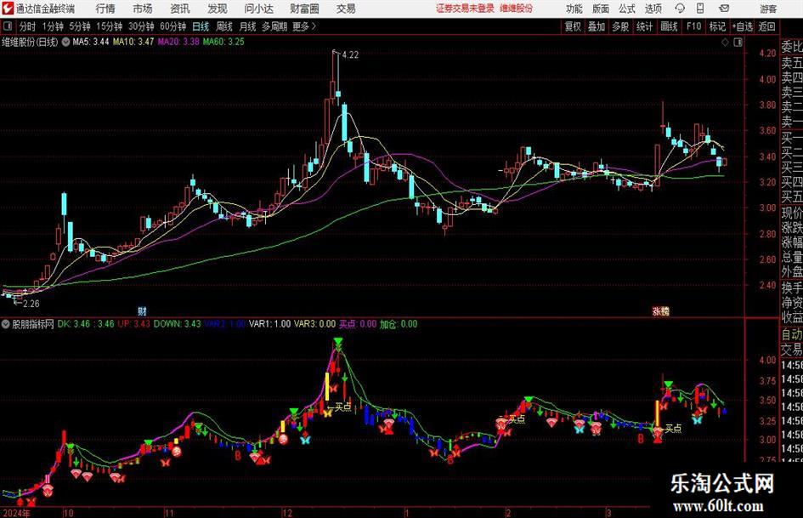This screenshot has width=803, height=518.
Task: Click the diamond icon at chart top right
Action: tap(725, 43)
